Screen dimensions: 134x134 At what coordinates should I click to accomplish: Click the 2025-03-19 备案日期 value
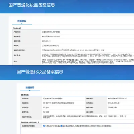pos(46,41)
